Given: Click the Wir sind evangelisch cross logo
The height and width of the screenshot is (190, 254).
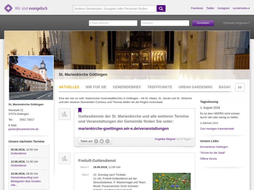Looking at the screenshot, I should click(x=8, y=8).
